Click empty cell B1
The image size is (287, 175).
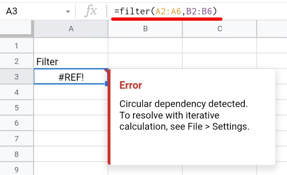pyautogui.click(x=145, y=46)
